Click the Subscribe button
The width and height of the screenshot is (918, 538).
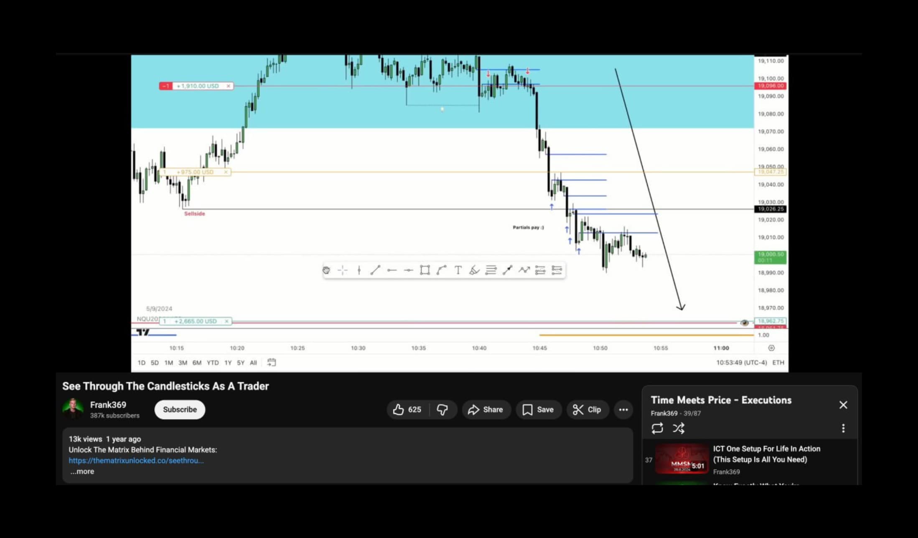180,409
